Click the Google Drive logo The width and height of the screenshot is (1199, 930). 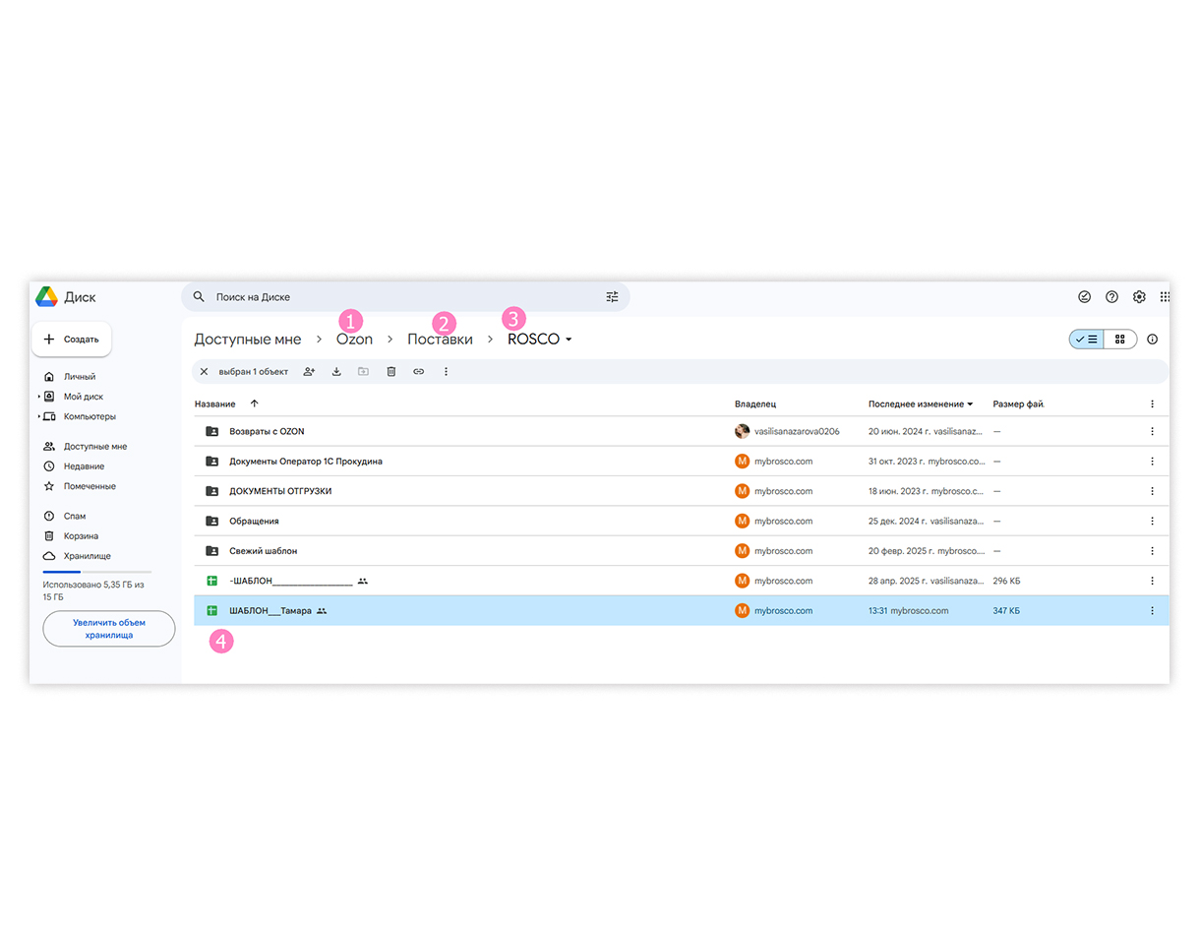click(x=46, y=296)
